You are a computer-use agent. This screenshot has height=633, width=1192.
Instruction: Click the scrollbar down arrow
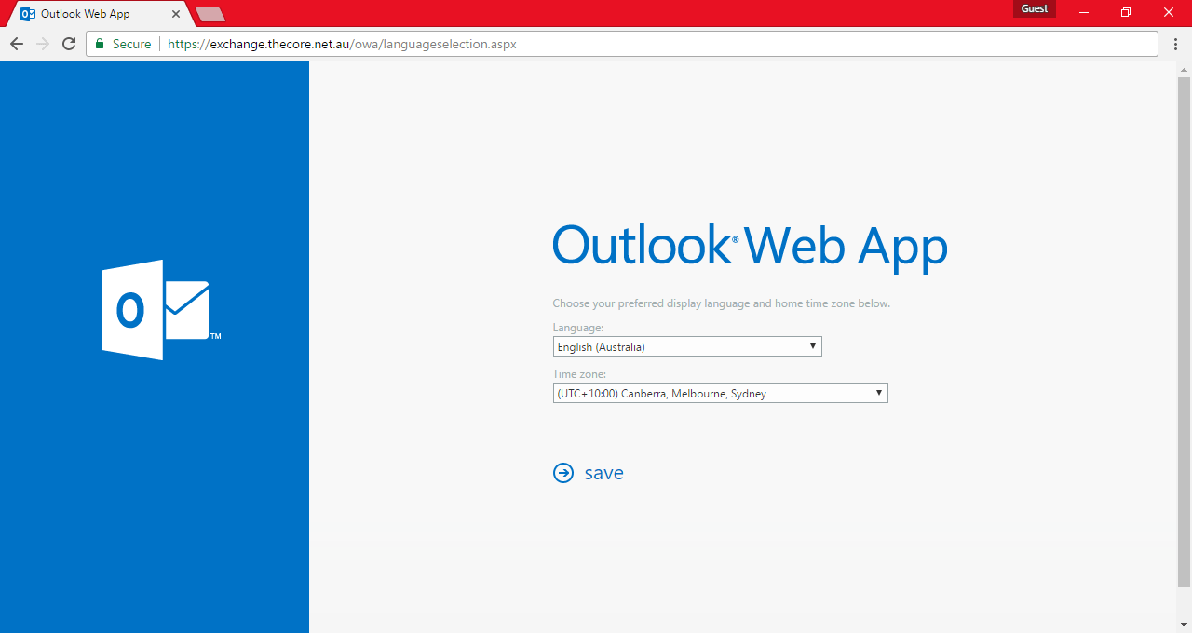click(1182, 625)
